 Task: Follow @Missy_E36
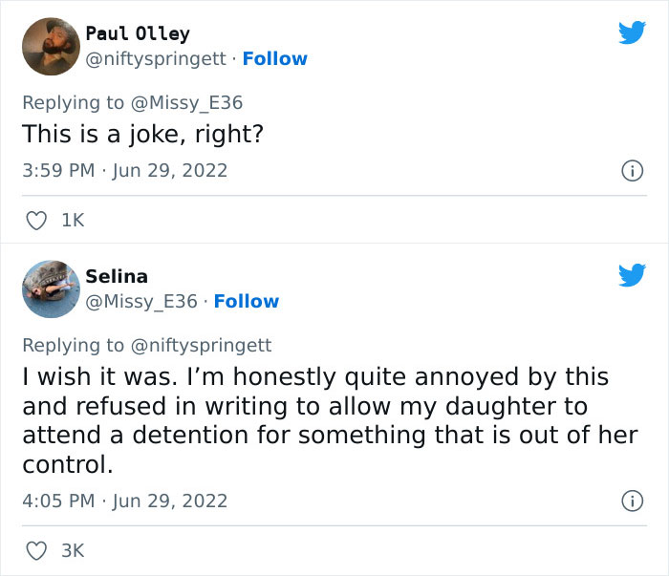247,302
